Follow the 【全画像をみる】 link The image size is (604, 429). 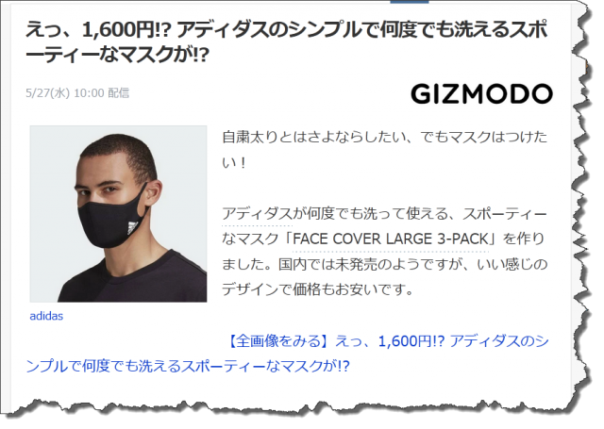point(277,341)
